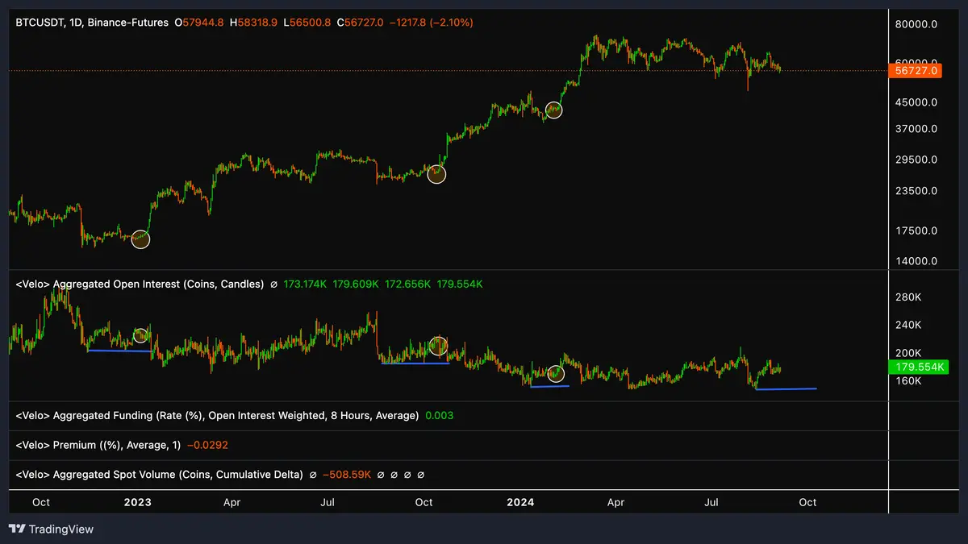
Task: Click the open value O57944.8
Action: coord(200,23)
